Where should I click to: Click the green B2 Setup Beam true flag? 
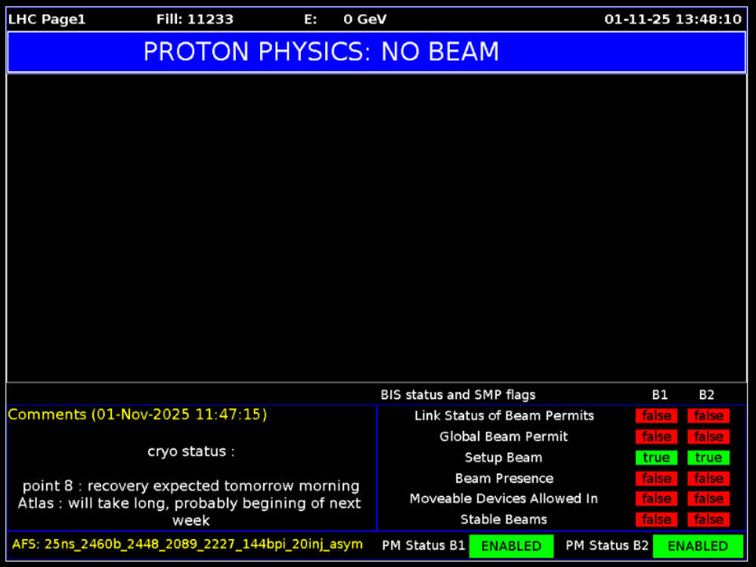[708, 457]
